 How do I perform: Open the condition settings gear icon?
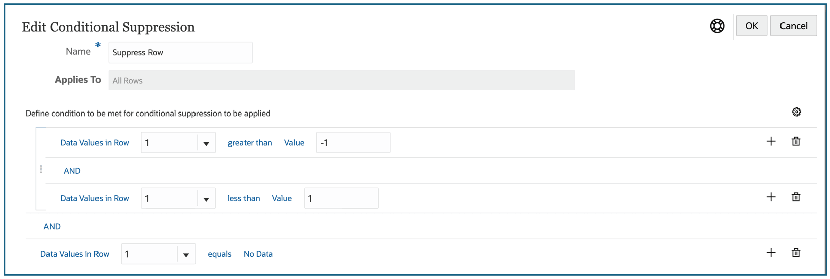(x=796, y=112)
